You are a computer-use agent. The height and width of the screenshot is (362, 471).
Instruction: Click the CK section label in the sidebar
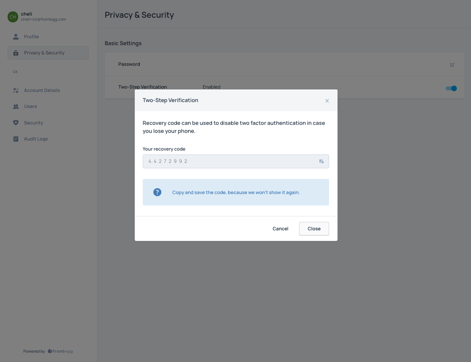(x=15, y=72)
